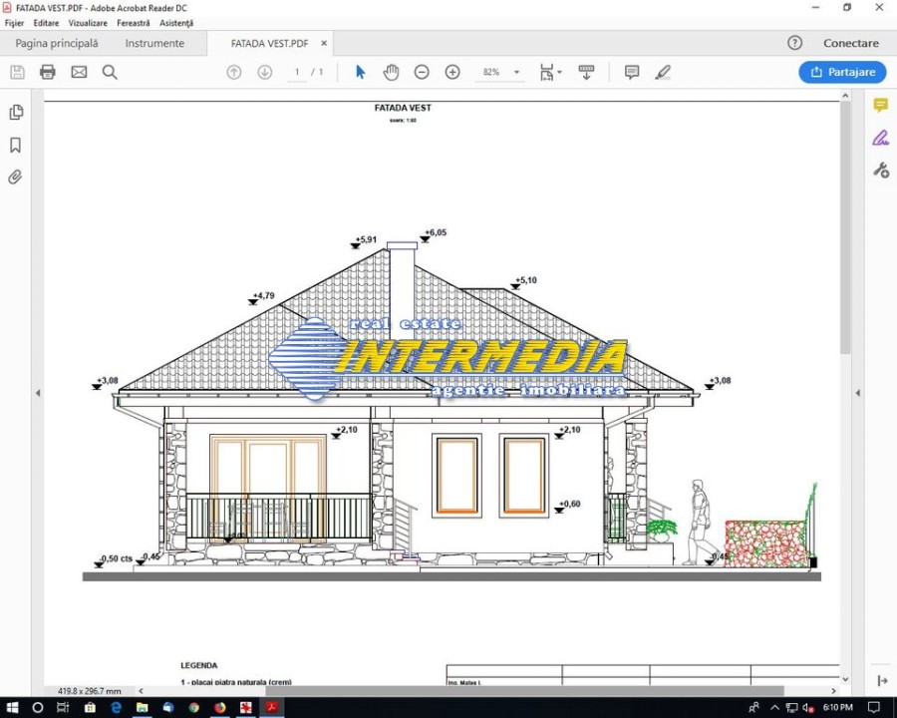
Task: Select the FATADA VEST.PDF tab
Action: 269,43
